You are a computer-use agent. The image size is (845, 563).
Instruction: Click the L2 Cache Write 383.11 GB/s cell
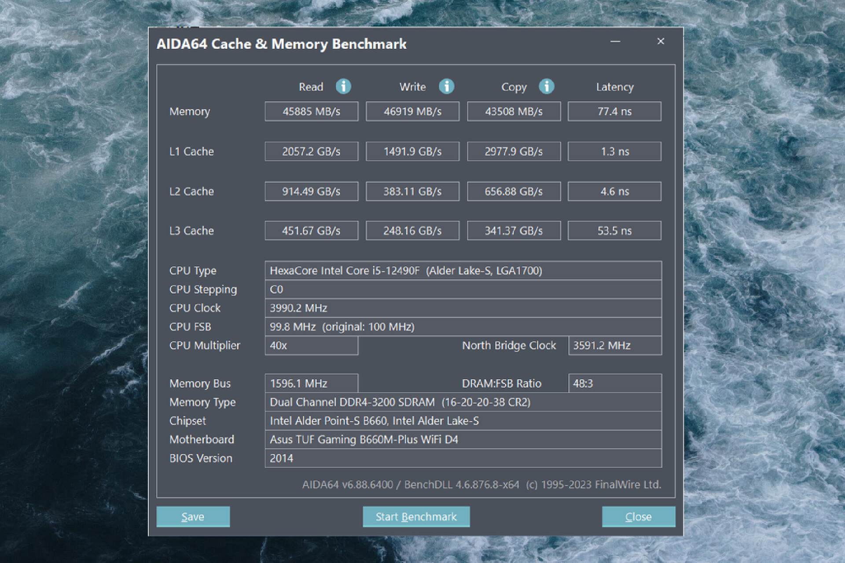412,191
